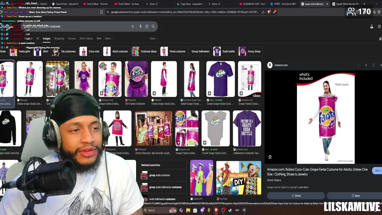Open Brave browser taskbar icon

tap(216, 210)
